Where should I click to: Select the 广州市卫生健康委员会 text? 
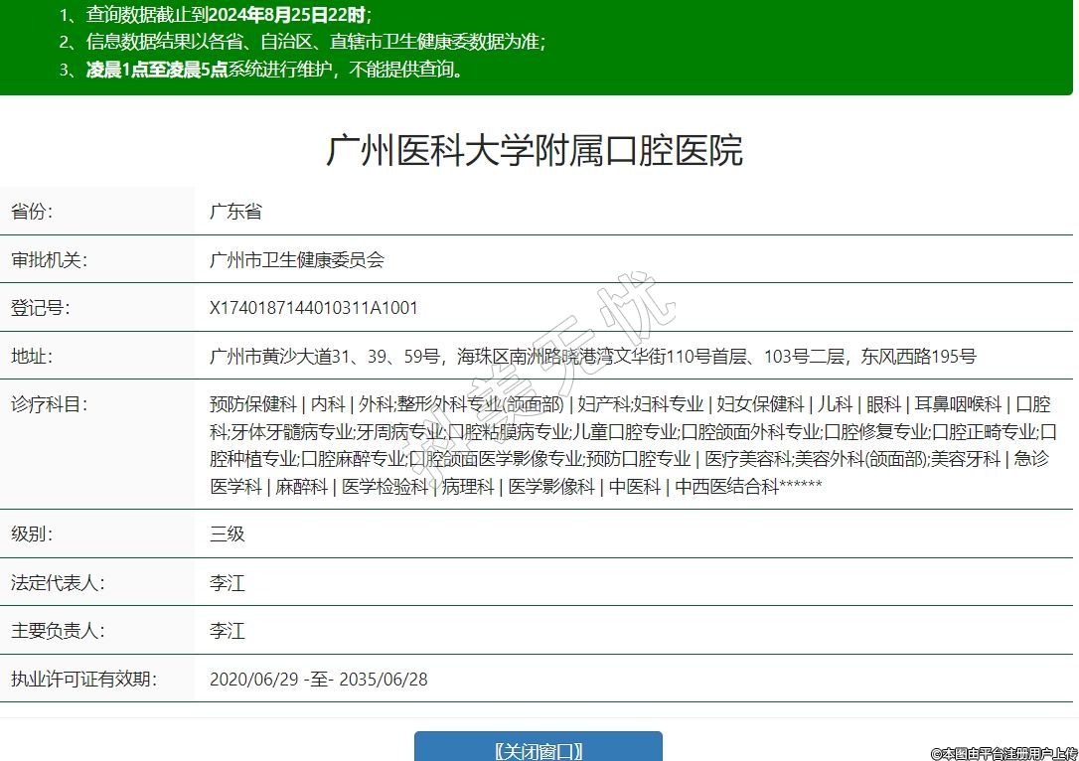point(296,260)
